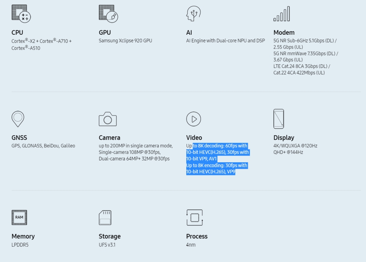The image size is (366, 262).
Task: Click the Memory RAM icon
Action: pyautogui.click(x=19, y=217)
